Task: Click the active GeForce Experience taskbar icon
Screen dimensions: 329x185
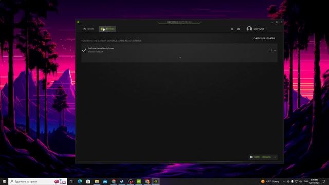Action: pyautogui.click(x=155, y=181)
